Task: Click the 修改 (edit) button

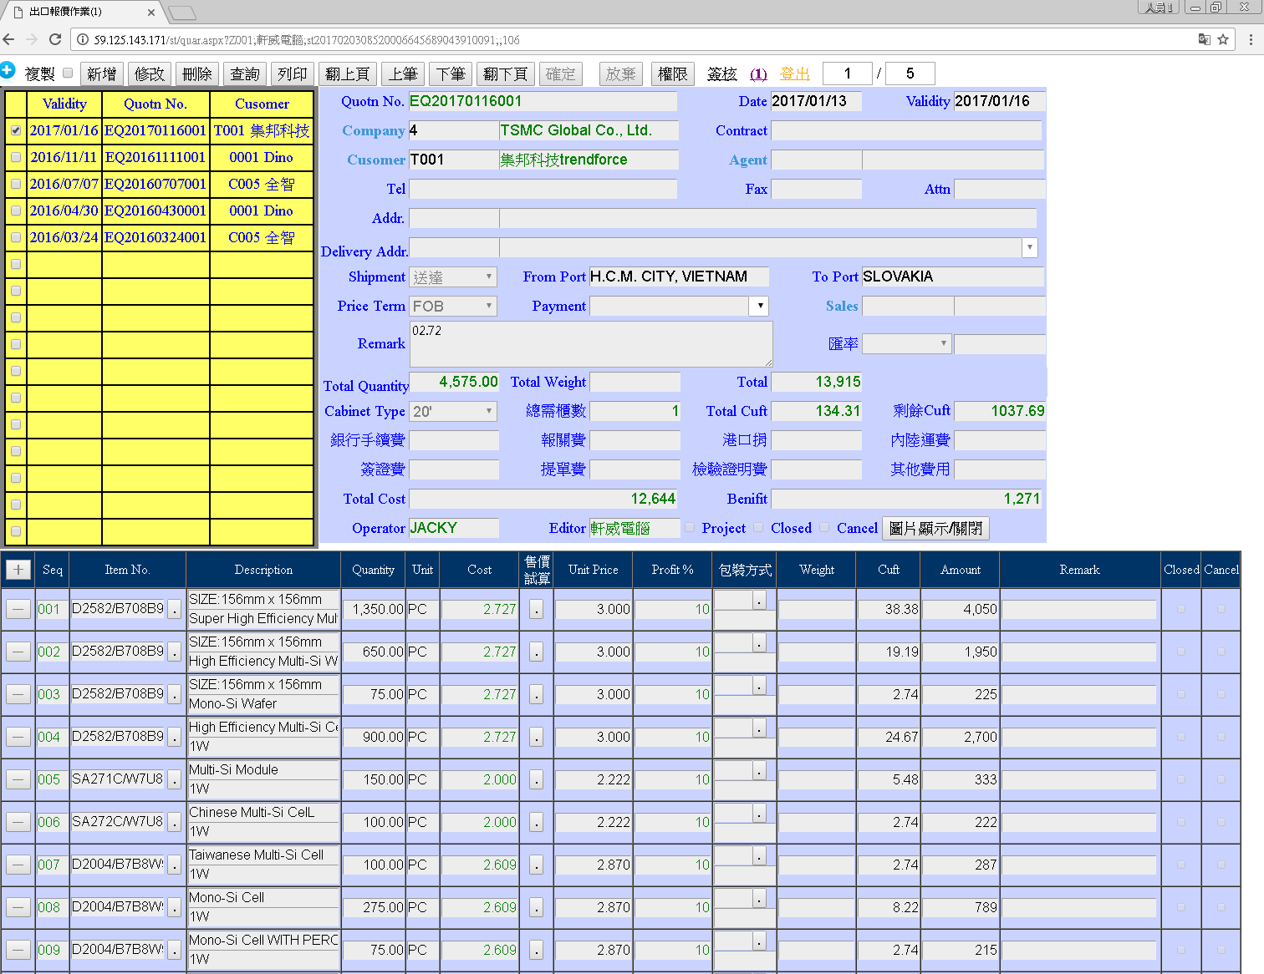Action: pyautogui.click(x=150, y=74)
